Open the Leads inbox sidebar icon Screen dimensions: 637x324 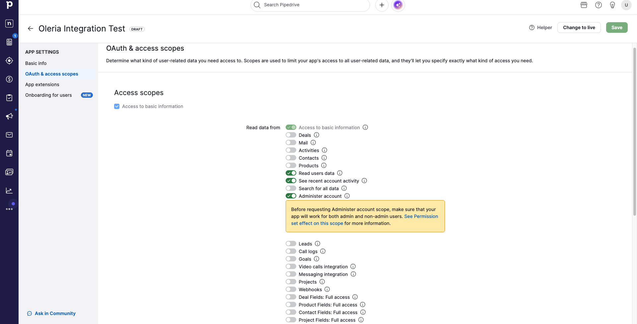pos(9,61)
